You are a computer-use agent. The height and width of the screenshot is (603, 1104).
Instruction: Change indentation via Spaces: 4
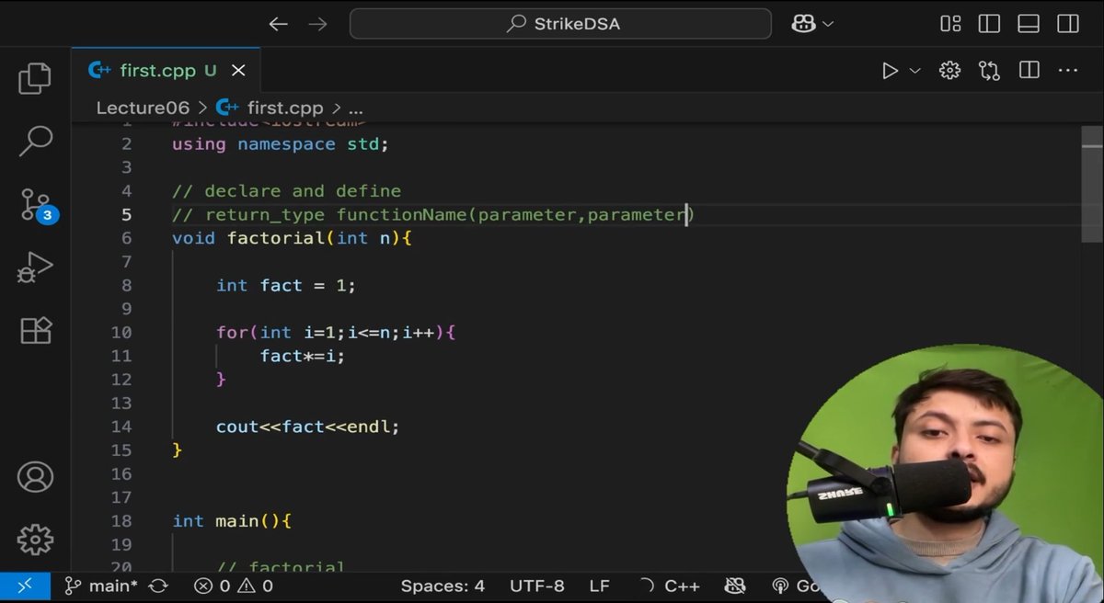click(443, 586)
